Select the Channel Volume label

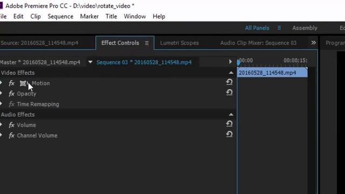(37, 135)
